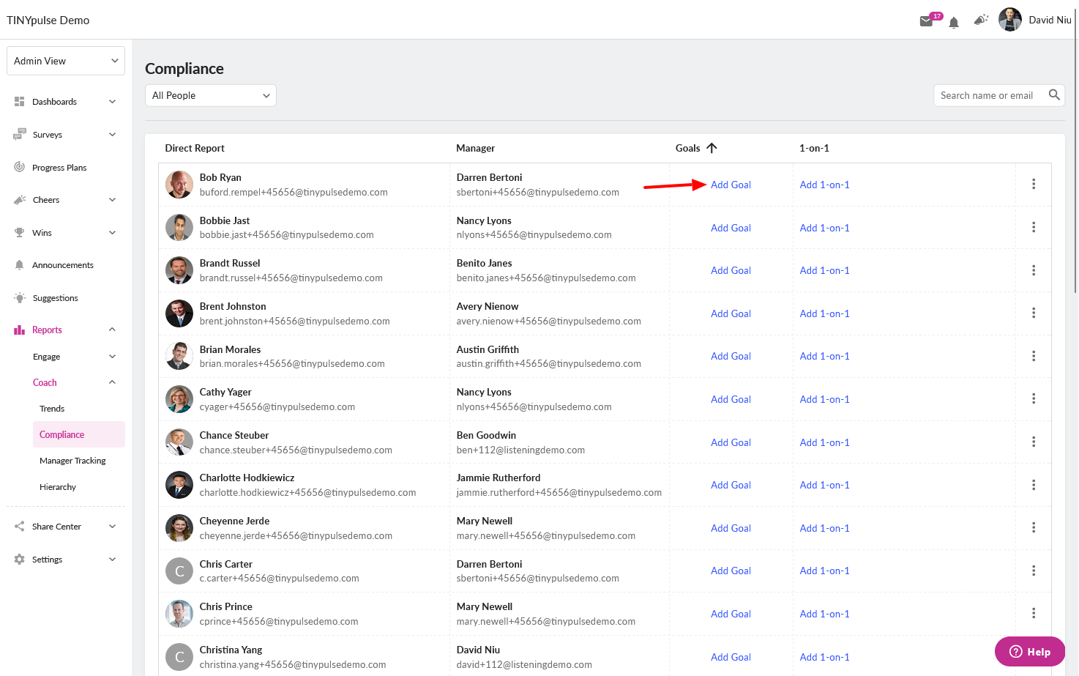Click the Surveys sidebar icon
Screen dimensions: 1079x676
coord(20,134)
